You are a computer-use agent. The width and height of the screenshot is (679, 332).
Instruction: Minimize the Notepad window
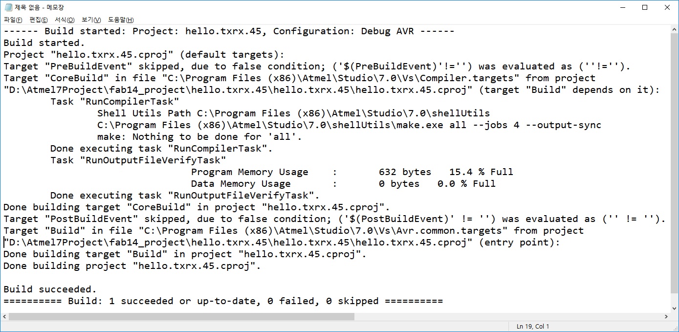click(x=622, y=7)
